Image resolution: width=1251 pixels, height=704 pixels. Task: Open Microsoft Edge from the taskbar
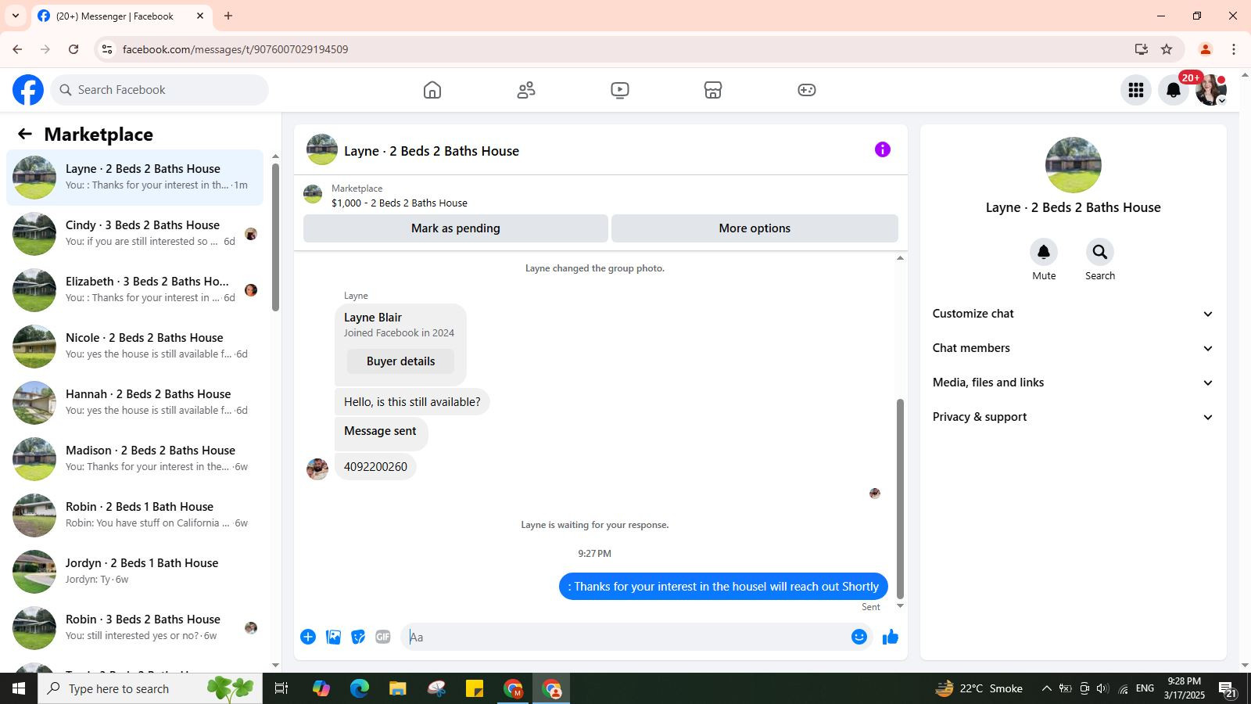pyautogui.click(x=360, y=688)
